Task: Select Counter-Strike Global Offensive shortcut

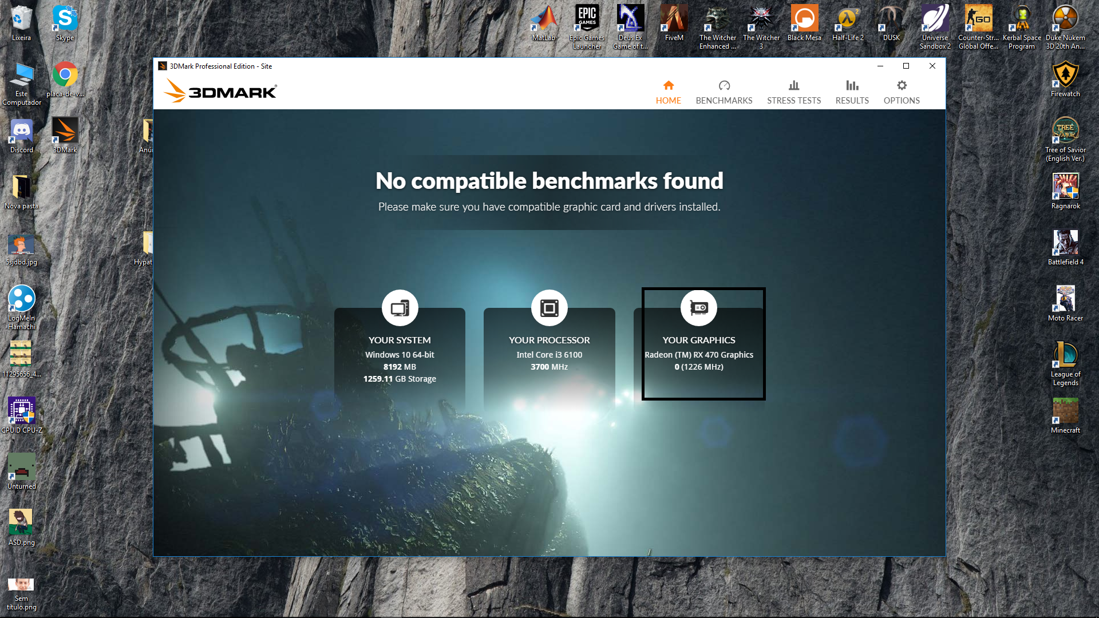Action: [978, 27]
